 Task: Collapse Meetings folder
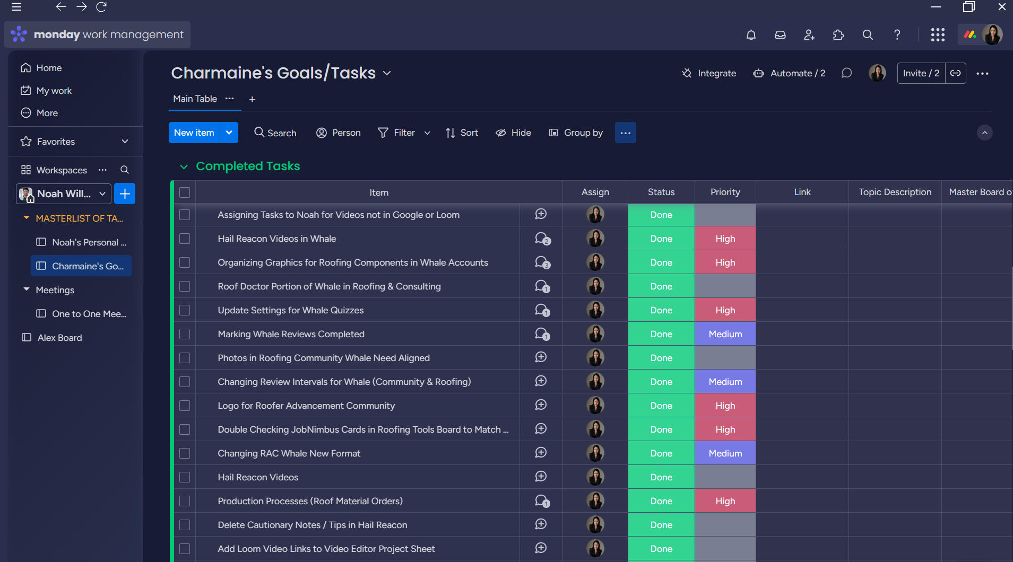(x=27, y=289)
